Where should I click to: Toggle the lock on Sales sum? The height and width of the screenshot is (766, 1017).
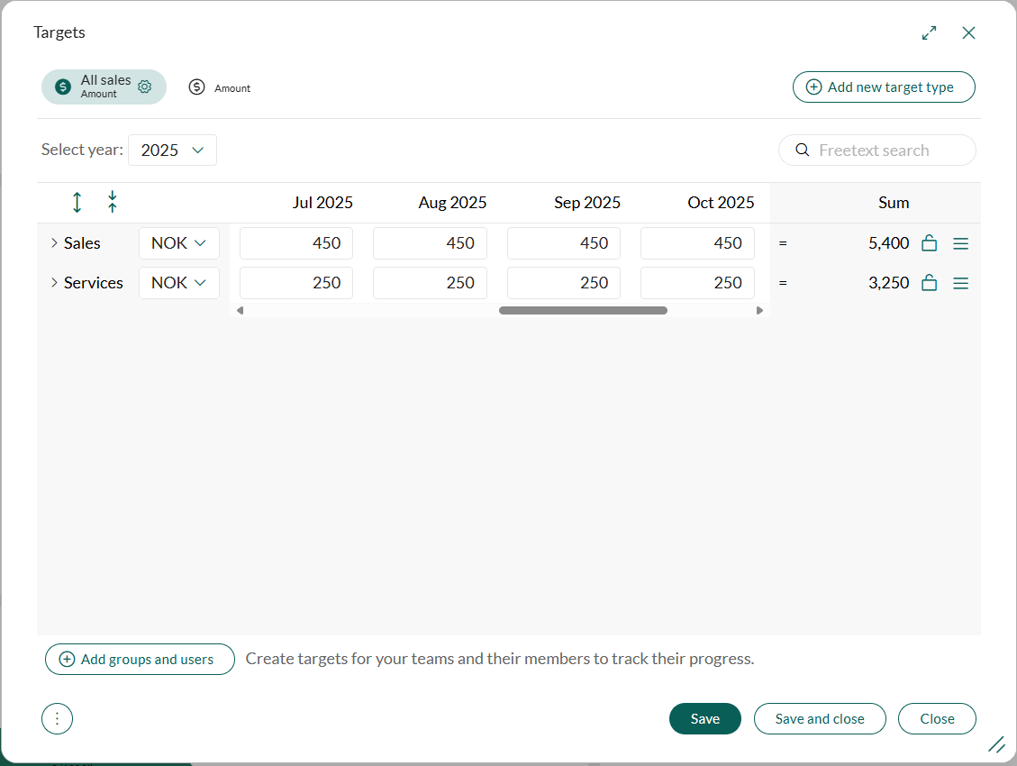pyautogui.click(x=930, y=243)
